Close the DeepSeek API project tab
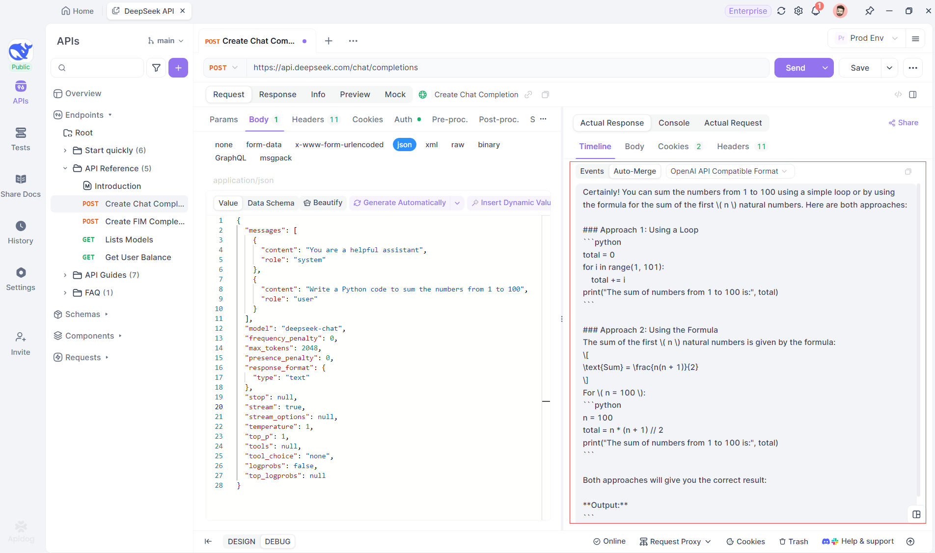This screenshot has width=935, height=553. [183, 11]
